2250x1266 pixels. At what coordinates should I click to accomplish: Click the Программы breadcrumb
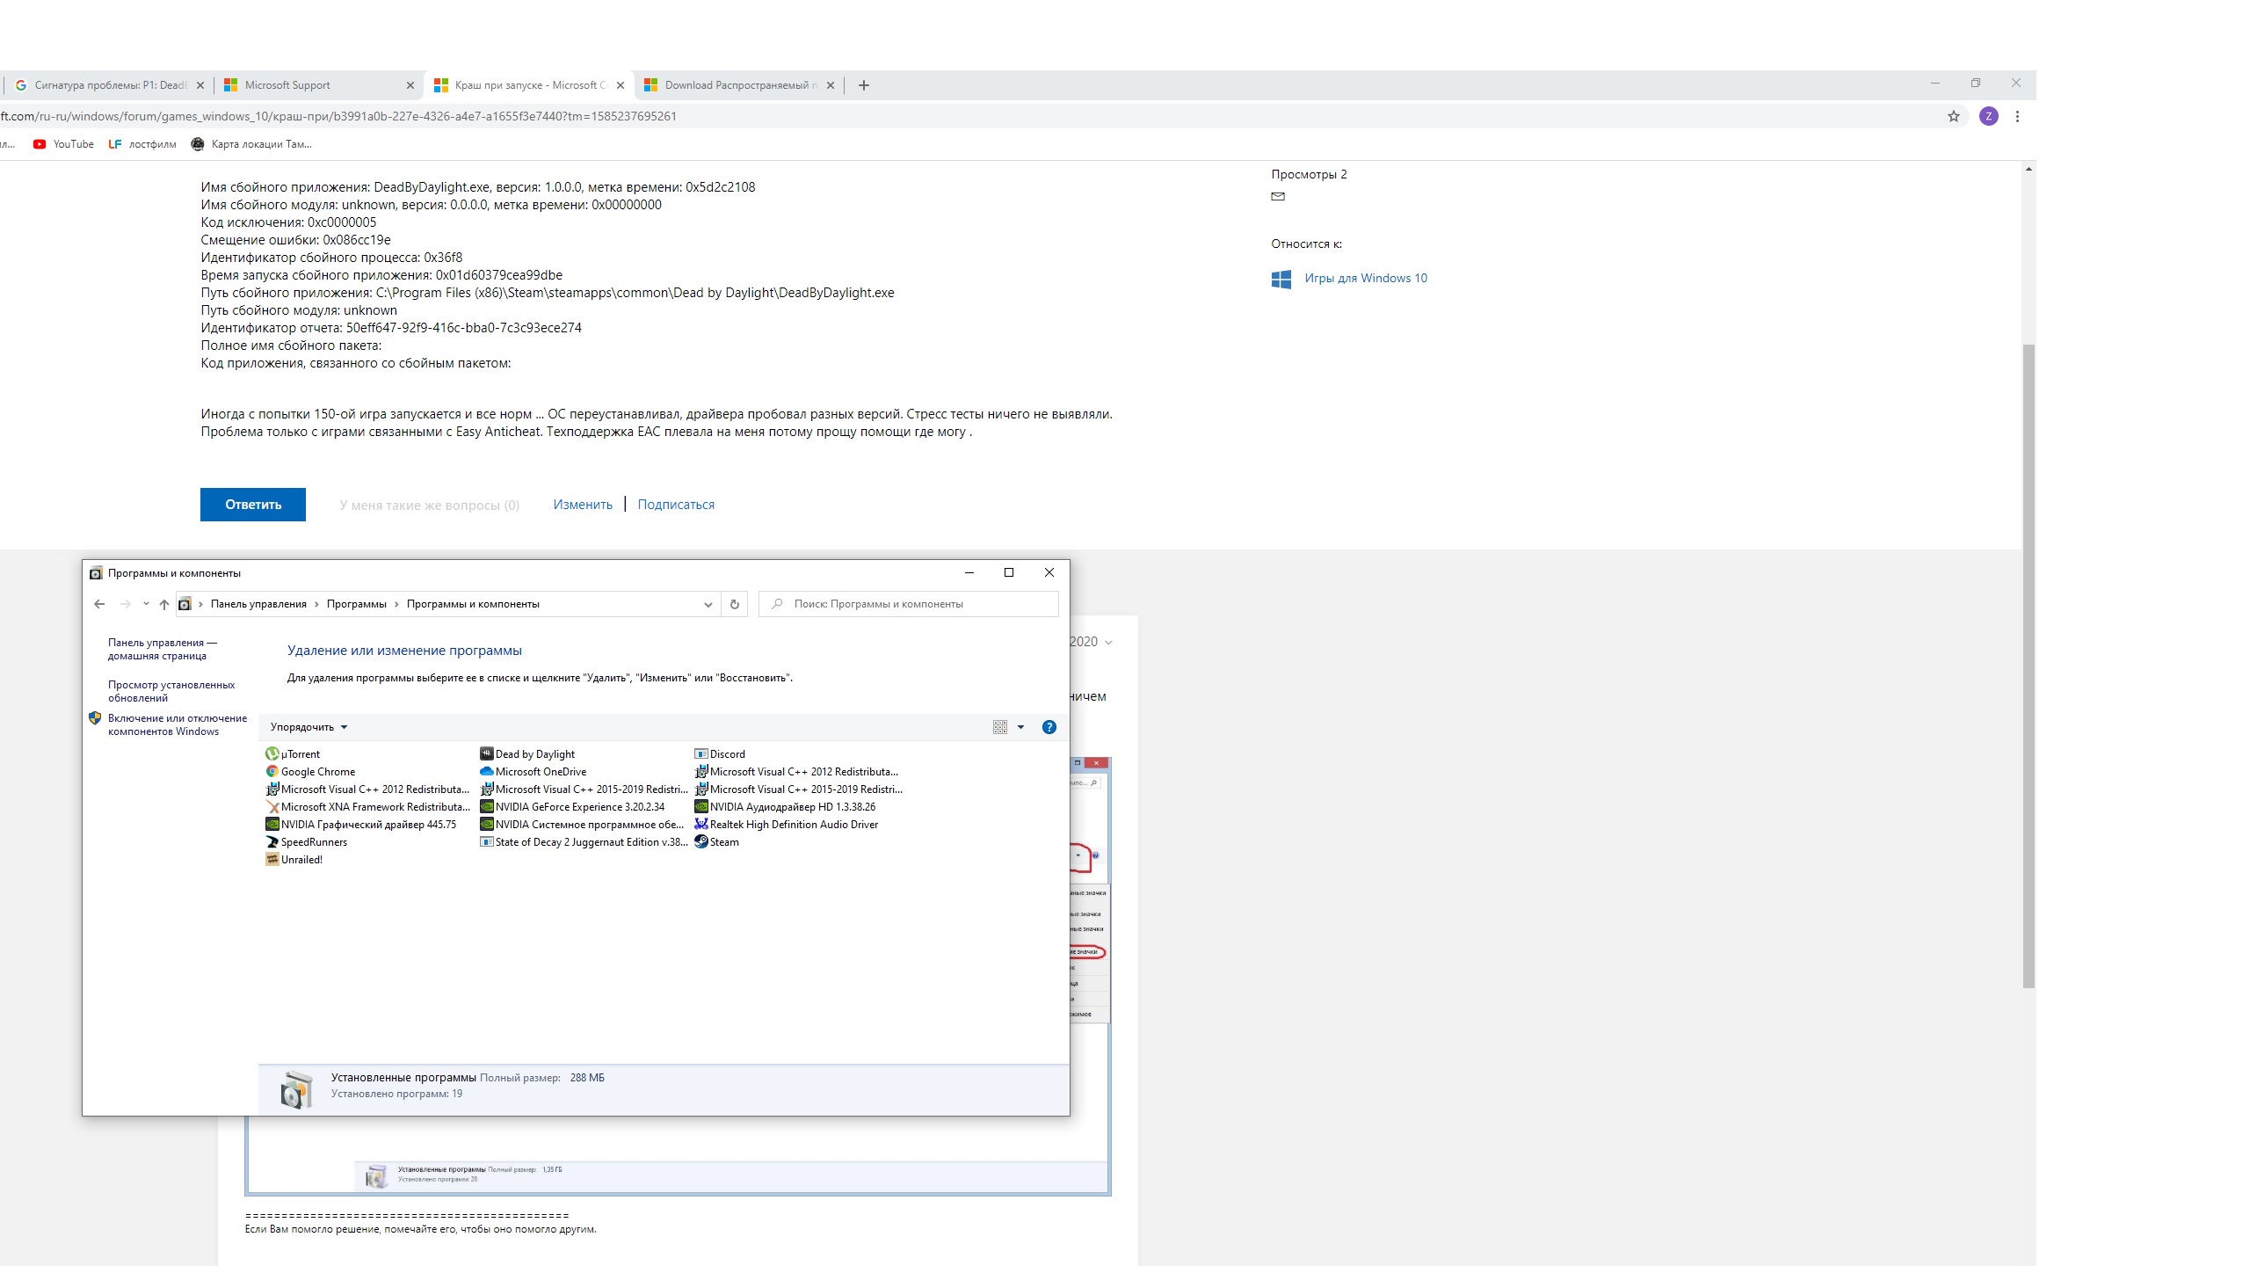pos(356,604)
